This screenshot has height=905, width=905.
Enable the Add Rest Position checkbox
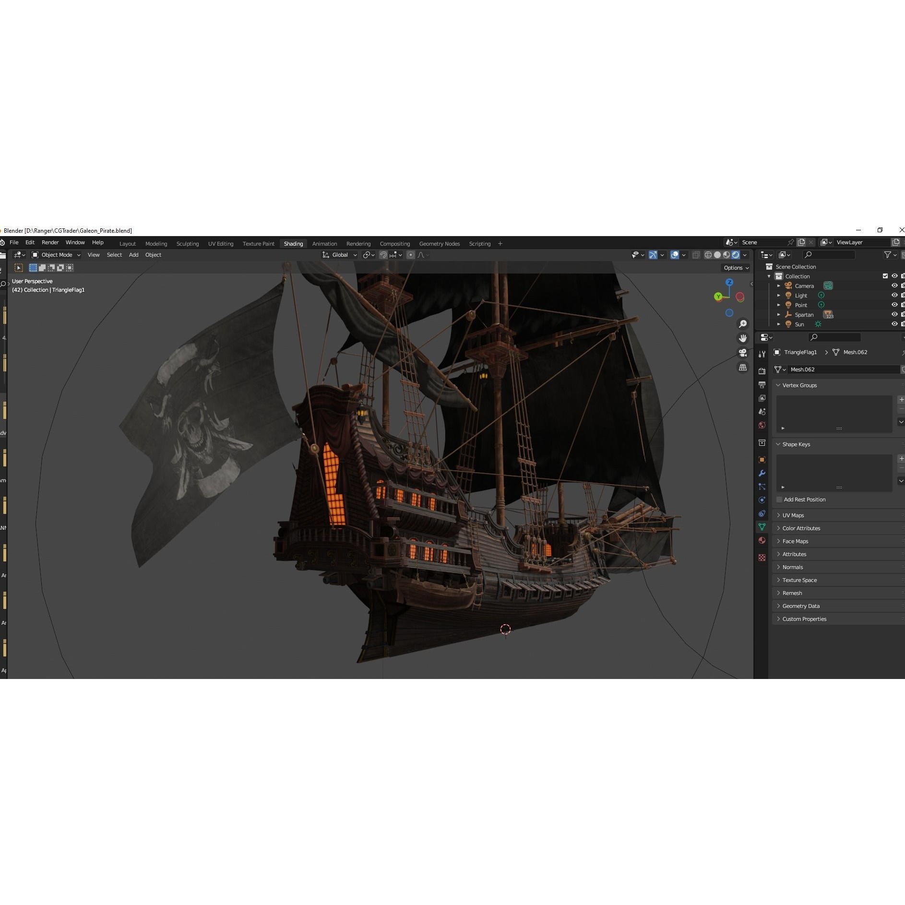tap(779, 500)
